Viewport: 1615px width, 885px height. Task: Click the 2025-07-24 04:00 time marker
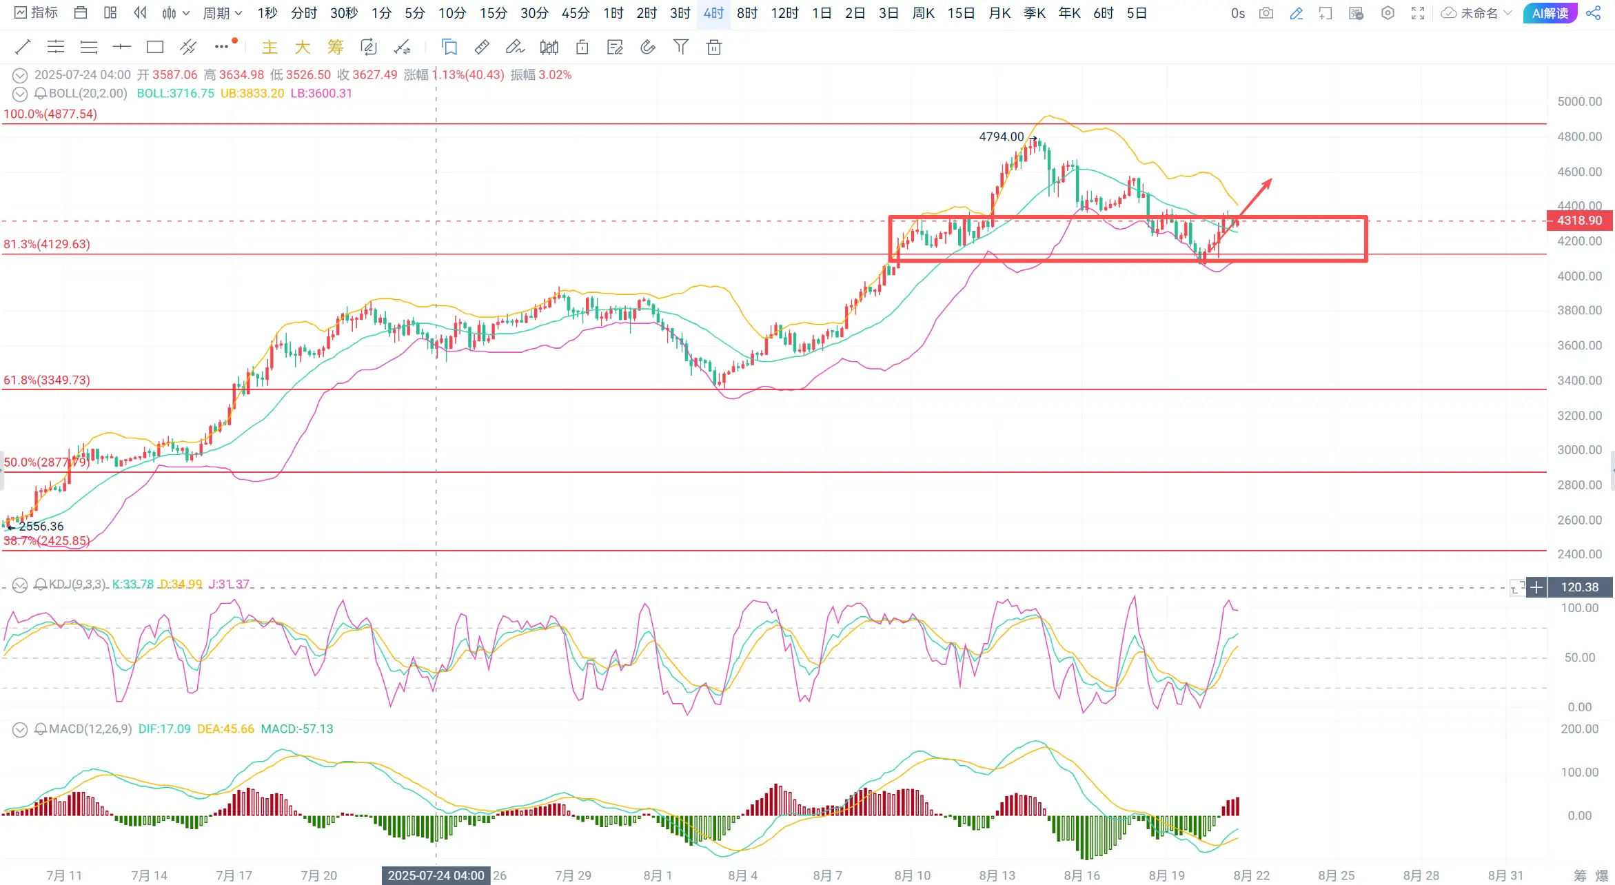pos(436,875)
